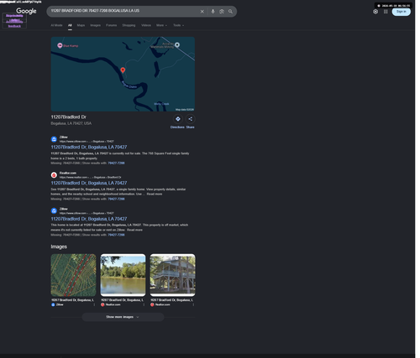The height and width of the screenshot is (358, 420).
Task: Click the address heading below the map
Action: click(x=68, y=117)
